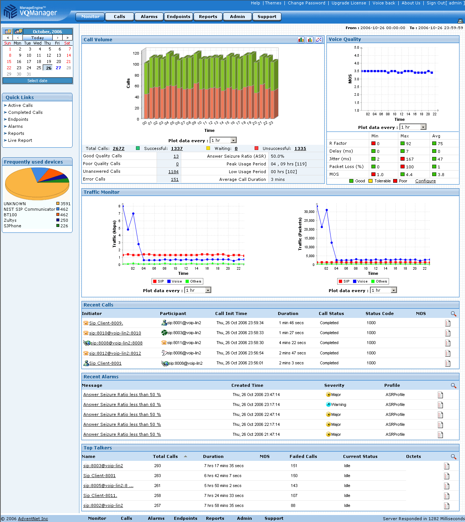Open report icon for Sip Client-8001 talker

click(447, 476)
